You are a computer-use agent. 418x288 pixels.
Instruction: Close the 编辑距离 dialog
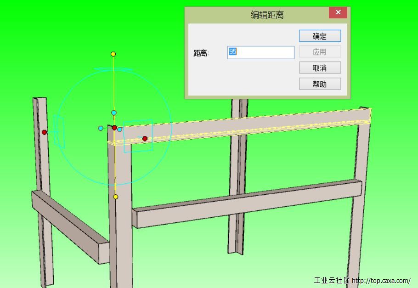[338, 12]
